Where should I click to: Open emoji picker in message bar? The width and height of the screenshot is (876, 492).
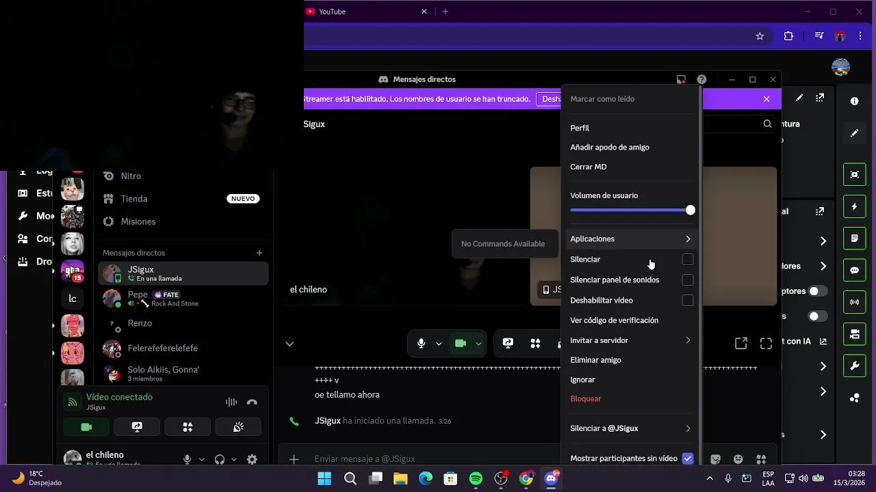(x=738, y=459)
